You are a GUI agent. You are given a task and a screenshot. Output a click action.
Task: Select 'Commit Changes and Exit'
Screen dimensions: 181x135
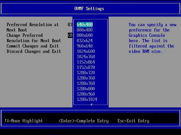point(33,46)
